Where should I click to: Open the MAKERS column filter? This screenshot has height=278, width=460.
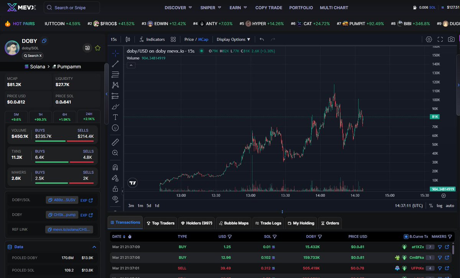click(450, 237)
